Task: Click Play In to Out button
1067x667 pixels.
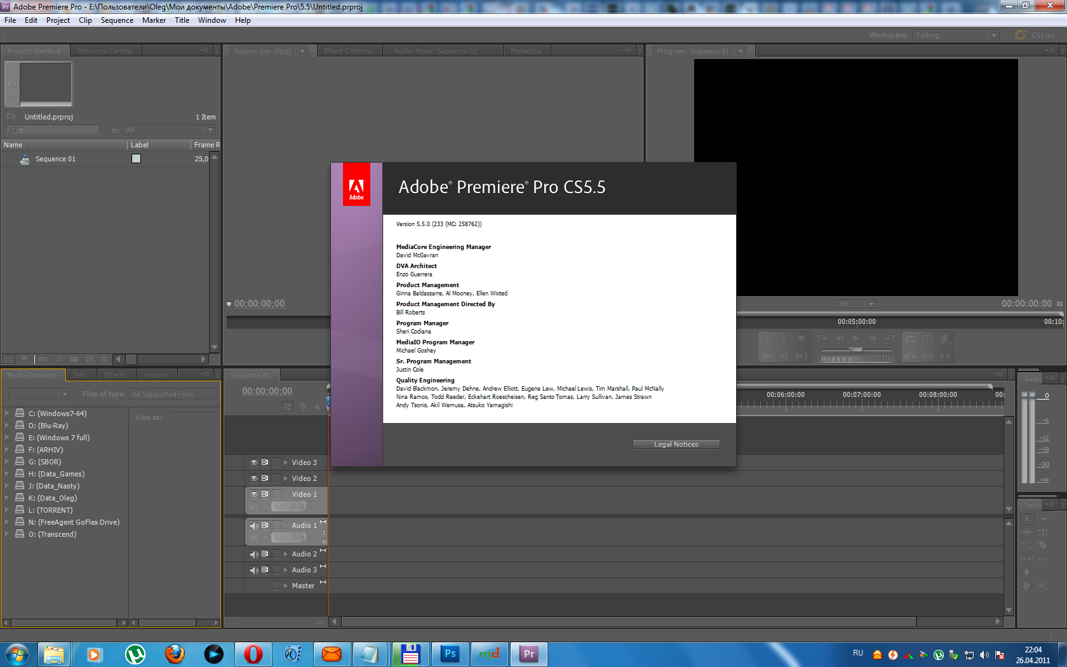Action: pos(802,356)
